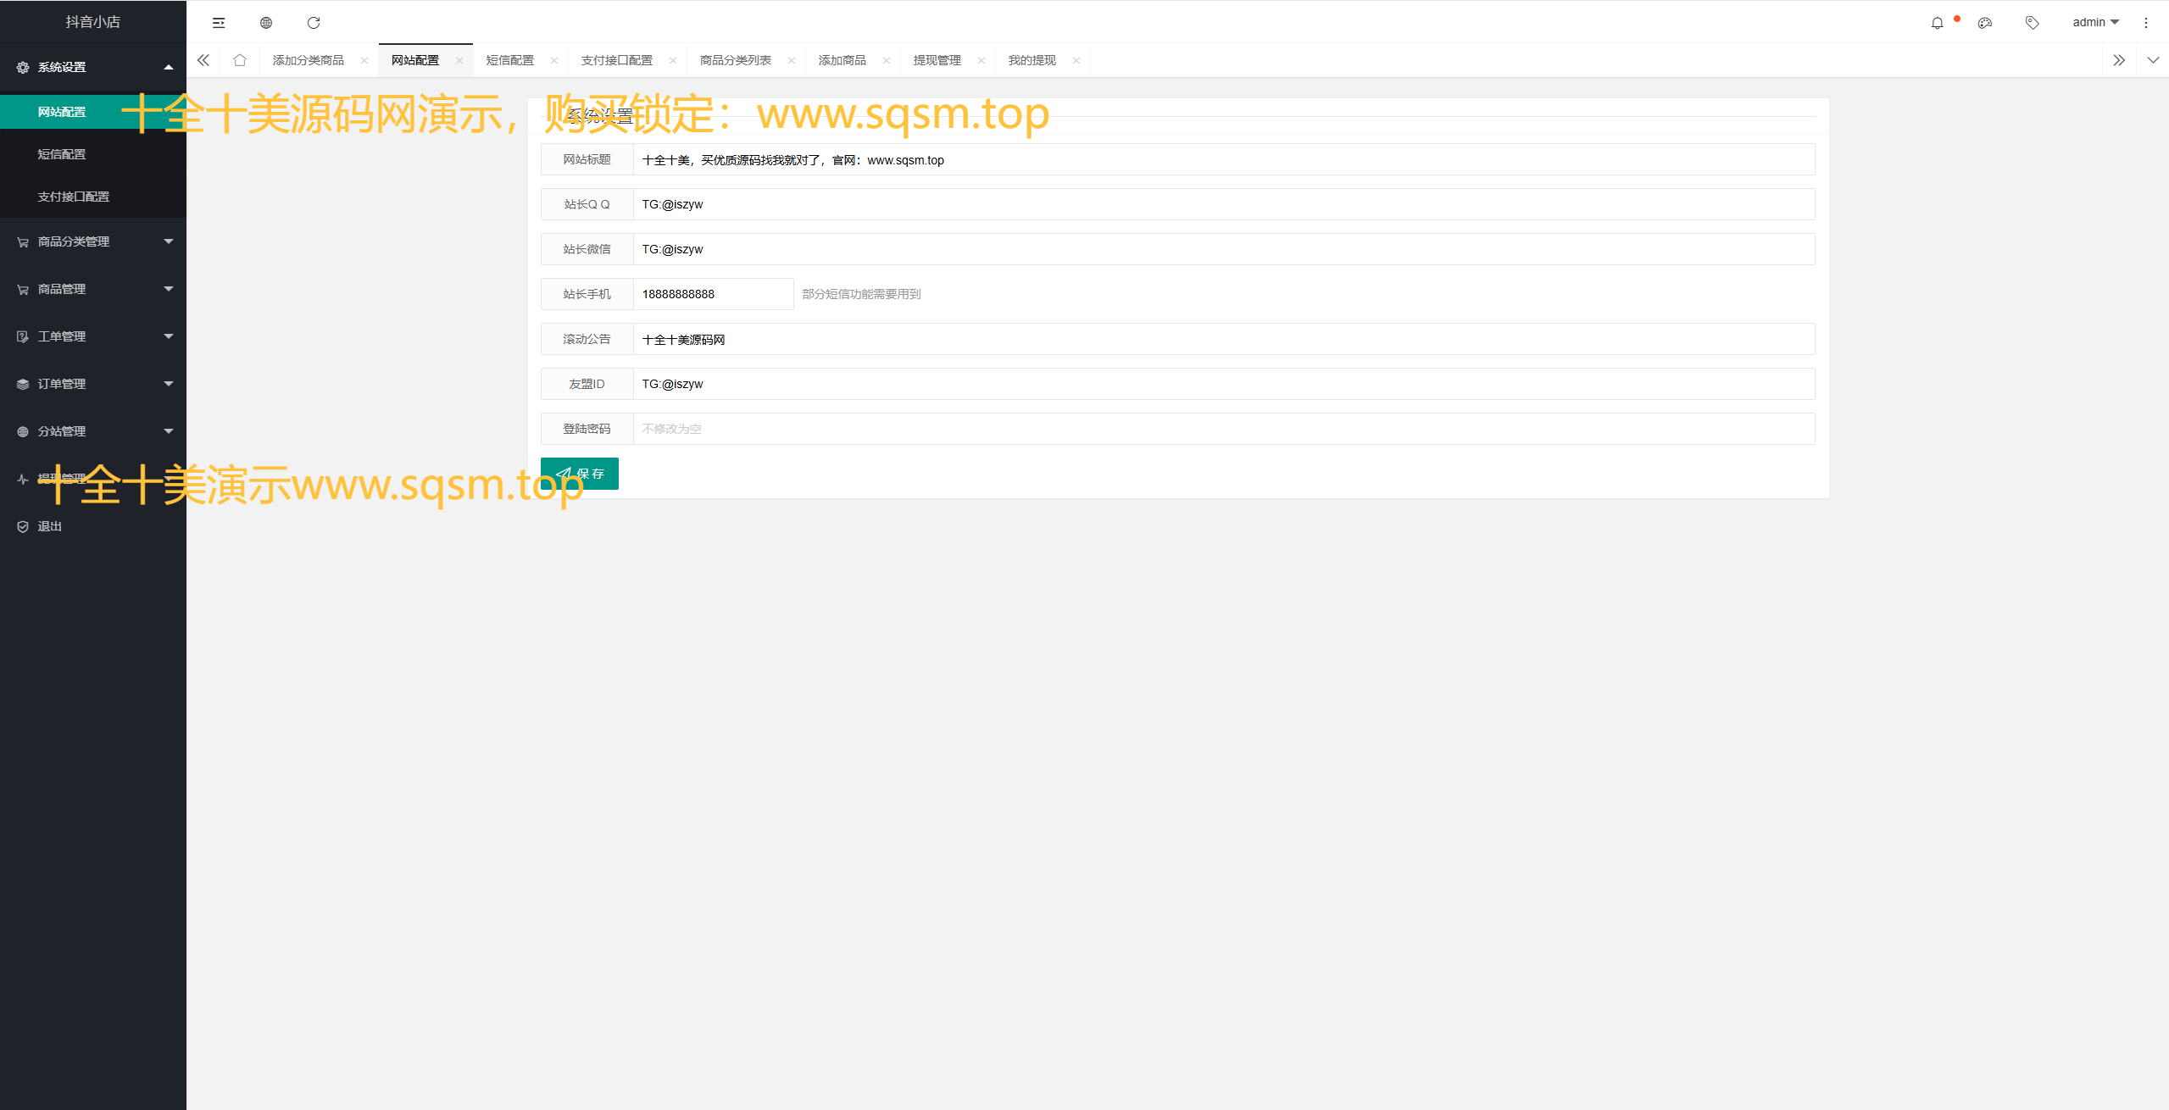The width and height of the screenshot is (2169, 1110).
Task: Click the globe website icon in header
Action: tap(266, 23)
